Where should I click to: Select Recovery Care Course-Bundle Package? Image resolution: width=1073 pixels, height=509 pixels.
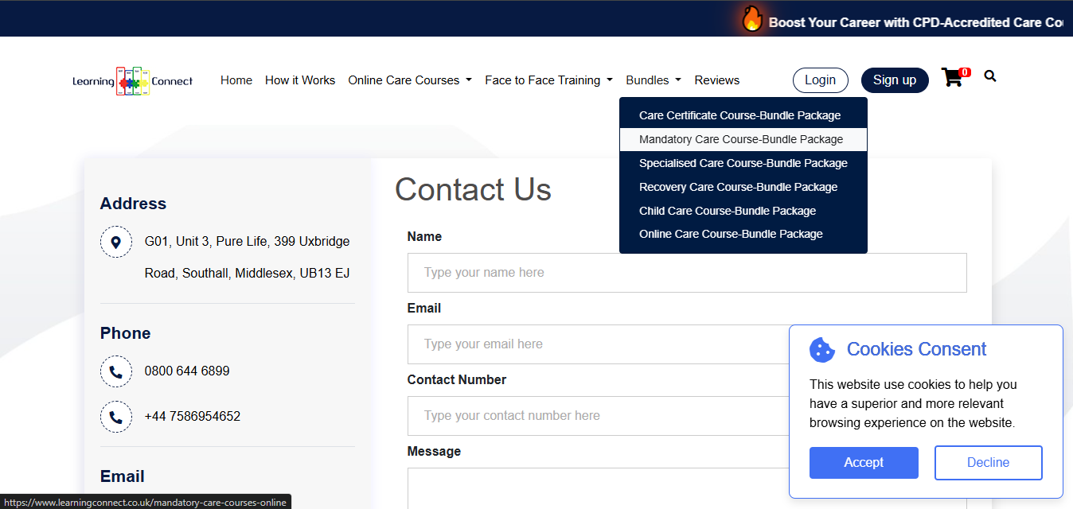pos(743,187)
